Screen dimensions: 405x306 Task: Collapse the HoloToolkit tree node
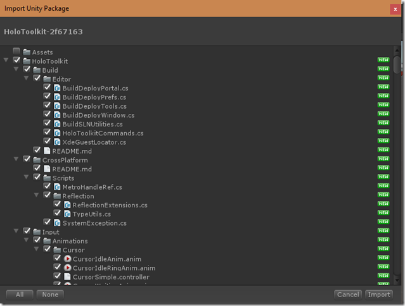point(6,60)
